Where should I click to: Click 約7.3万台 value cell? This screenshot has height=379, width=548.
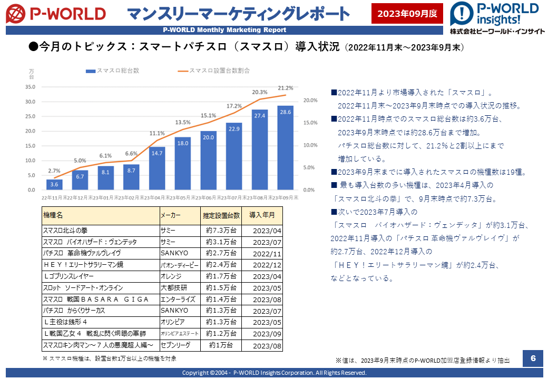tap(221, 231)
